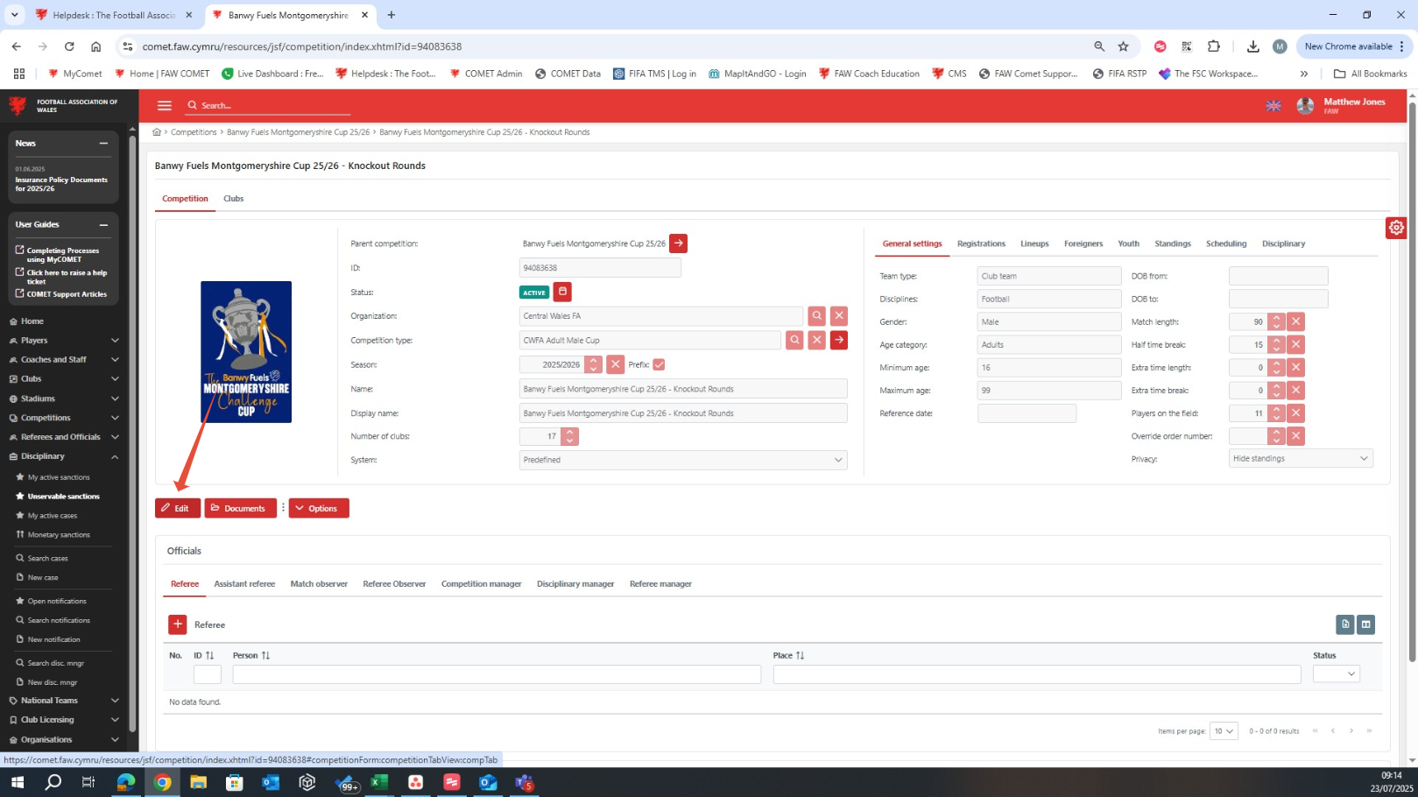The width and height of the screenshot is (1418, 797).
Task: Clear the Players on the field value
Action: pyautogui.click(x=1295, y=413)
